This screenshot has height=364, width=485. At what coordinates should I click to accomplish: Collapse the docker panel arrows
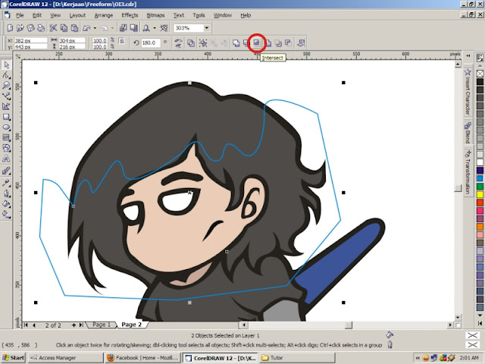[x=468, y=56]
